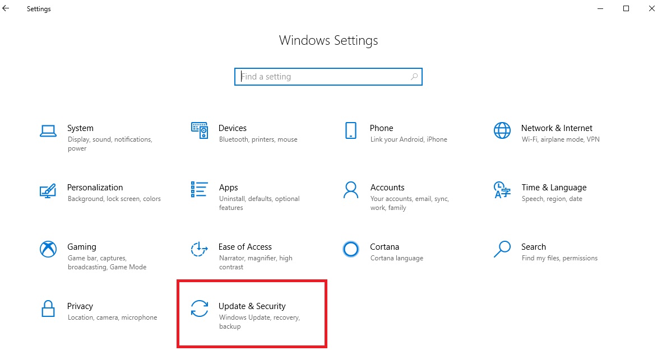Click inside the Find a setting box
The height and width of the screenshot is (360, 662).
(314, 77)
